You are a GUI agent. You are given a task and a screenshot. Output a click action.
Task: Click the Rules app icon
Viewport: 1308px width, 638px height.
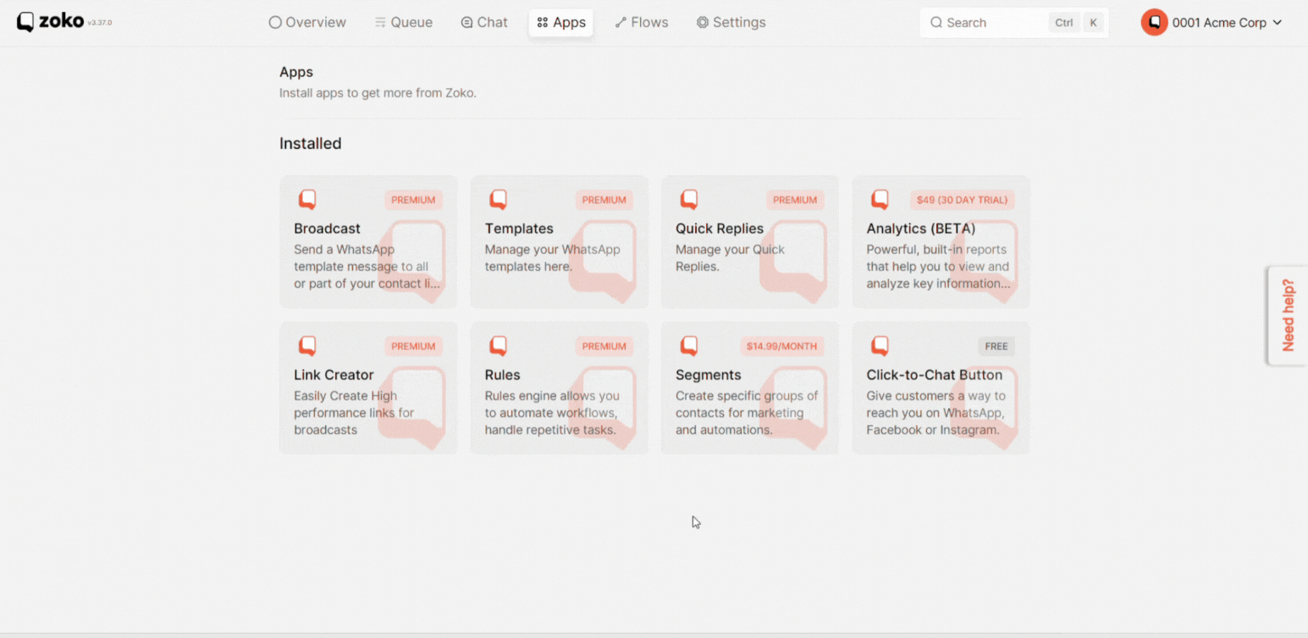pos(499,346)
